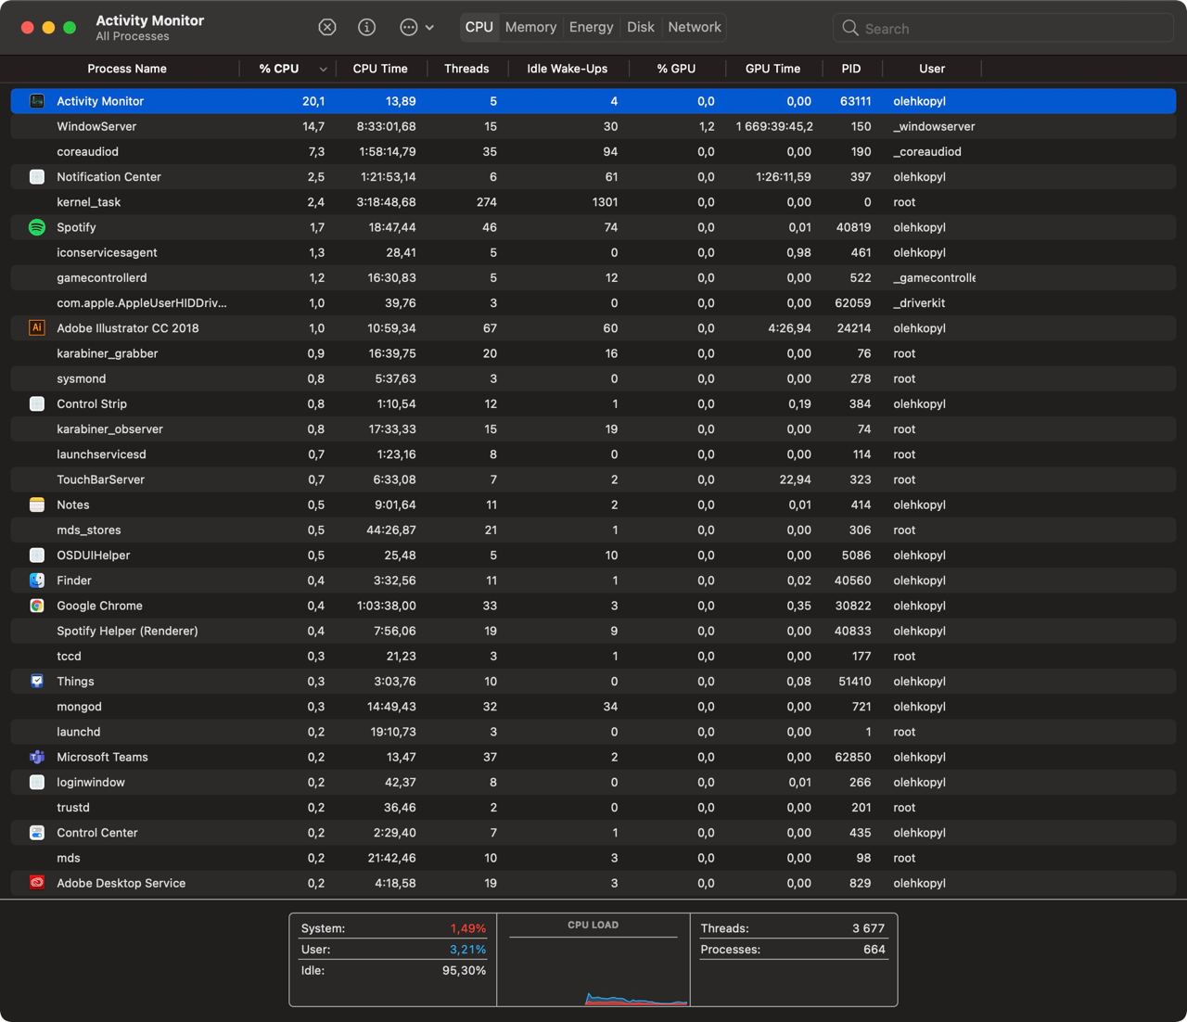1187x1022 pixels.
Task: Expand the More actions dropdown chevron
Action: point(429,28)
